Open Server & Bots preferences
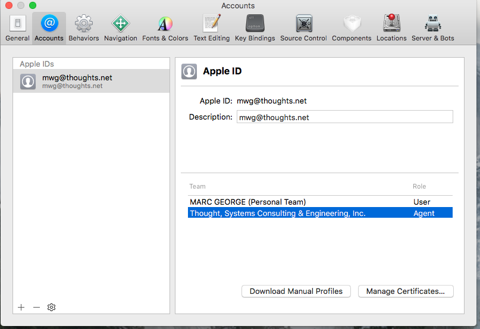The image size is (480, 329). coord(432,28)
